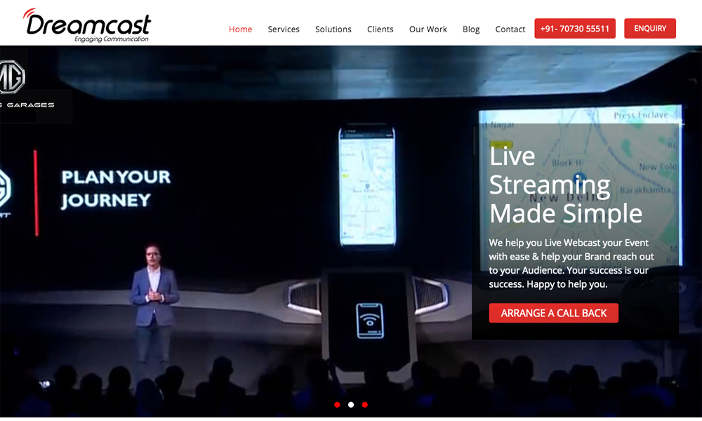Viewport: 702px width, 421px height.
Task: Open the Our Work menu
Action: pyautogui.click(x=428, y=29)
